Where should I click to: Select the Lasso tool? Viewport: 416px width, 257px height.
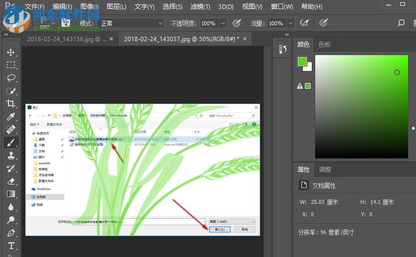tap(10, 78)
